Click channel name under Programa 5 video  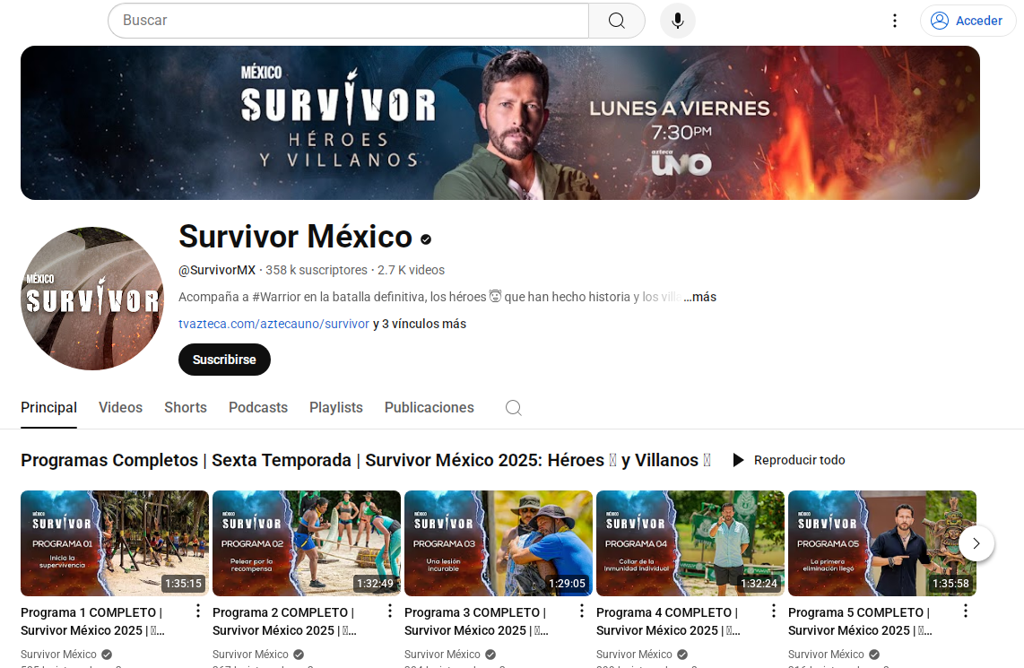826,655
